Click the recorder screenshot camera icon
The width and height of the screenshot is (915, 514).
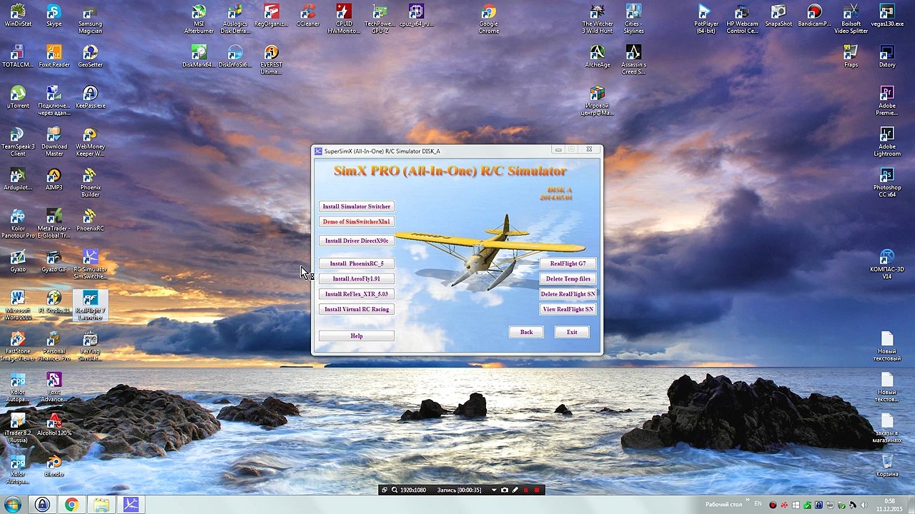(505, 490)
